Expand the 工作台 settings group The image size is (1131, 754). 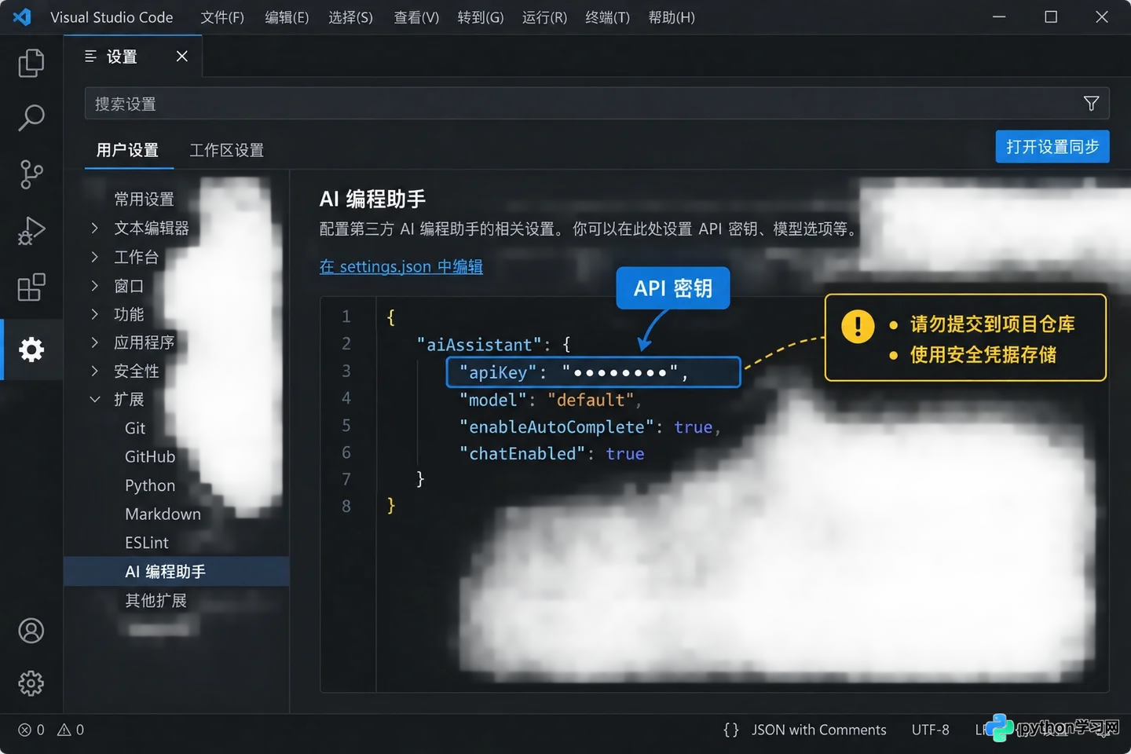(95, 257)
